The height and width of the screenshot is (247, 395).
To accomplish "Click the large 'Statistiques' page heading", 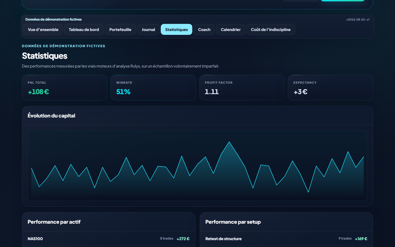I will tap(44, 56).
